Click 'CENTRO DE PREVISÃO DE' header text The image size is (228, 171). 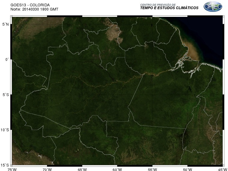tap(158, 5)
